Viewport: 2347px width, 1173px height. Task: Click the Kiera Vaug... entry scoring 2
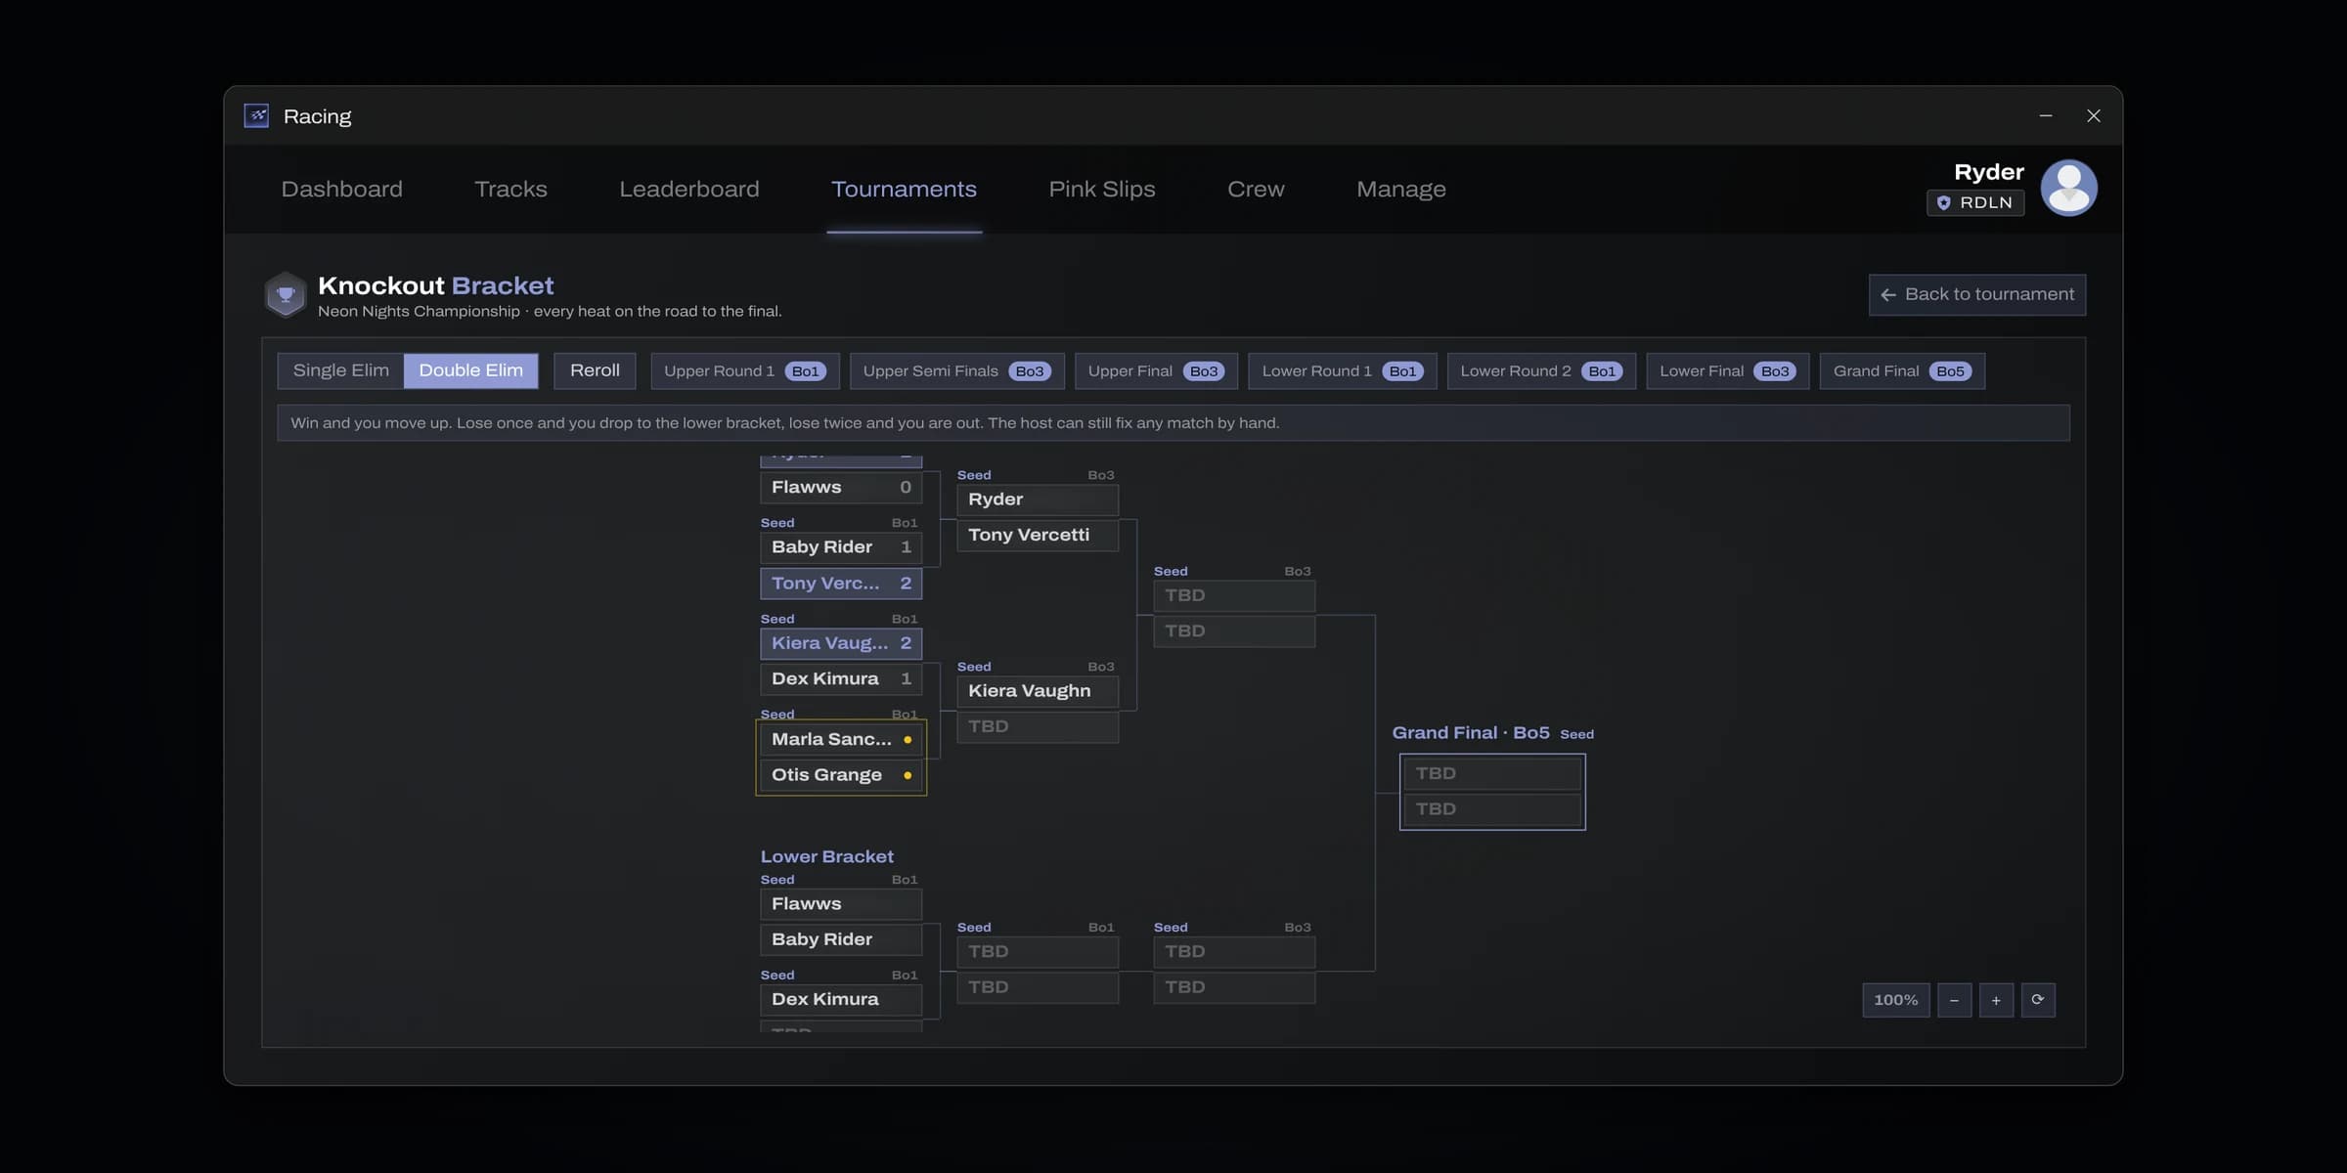coord(841,643)
